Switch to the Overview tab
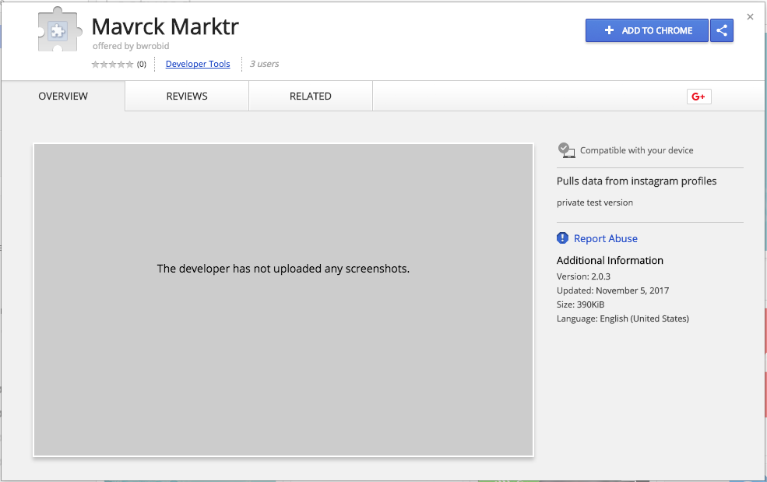 coord(63,97)
